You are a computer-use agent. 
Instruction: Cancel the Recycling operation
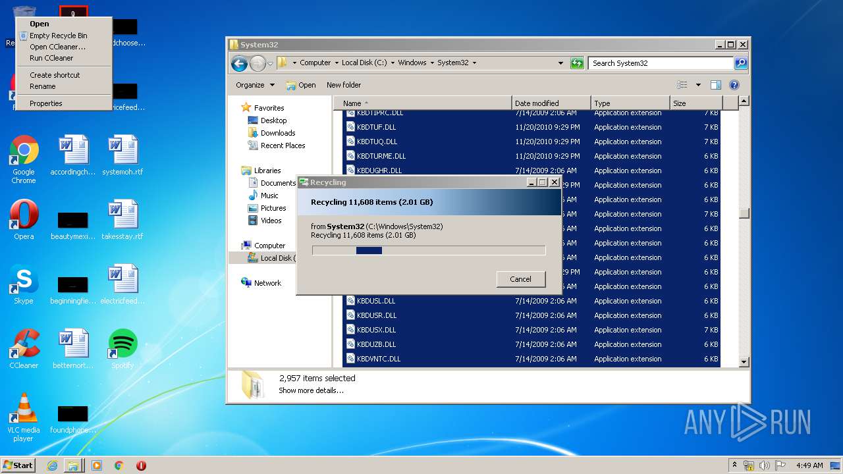520,279
